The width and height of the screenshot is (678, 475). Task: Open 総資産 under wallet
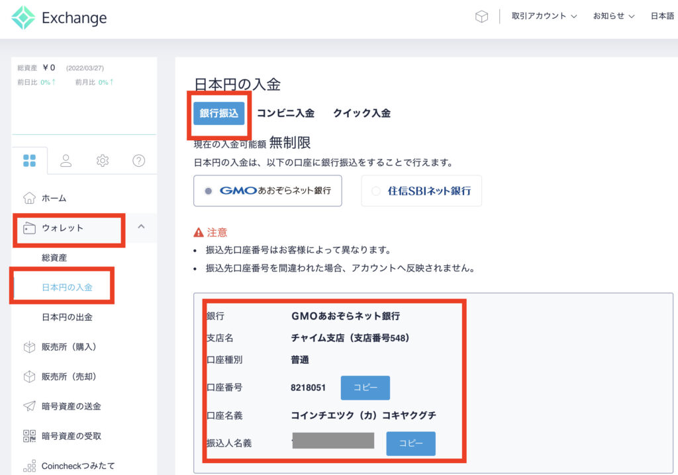point(54,257)
